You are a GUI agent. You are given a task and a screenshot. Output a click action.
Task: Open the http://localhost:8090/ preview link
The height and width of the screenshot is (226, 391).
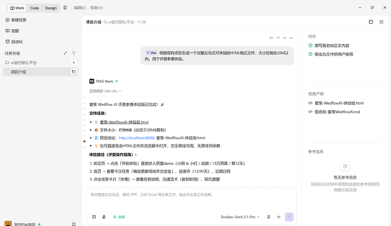pyautogui.click(x=137, y=138)
